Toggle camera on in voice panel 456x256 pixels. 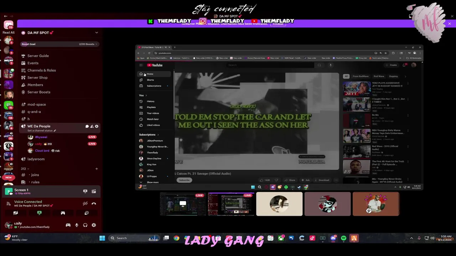16,213
